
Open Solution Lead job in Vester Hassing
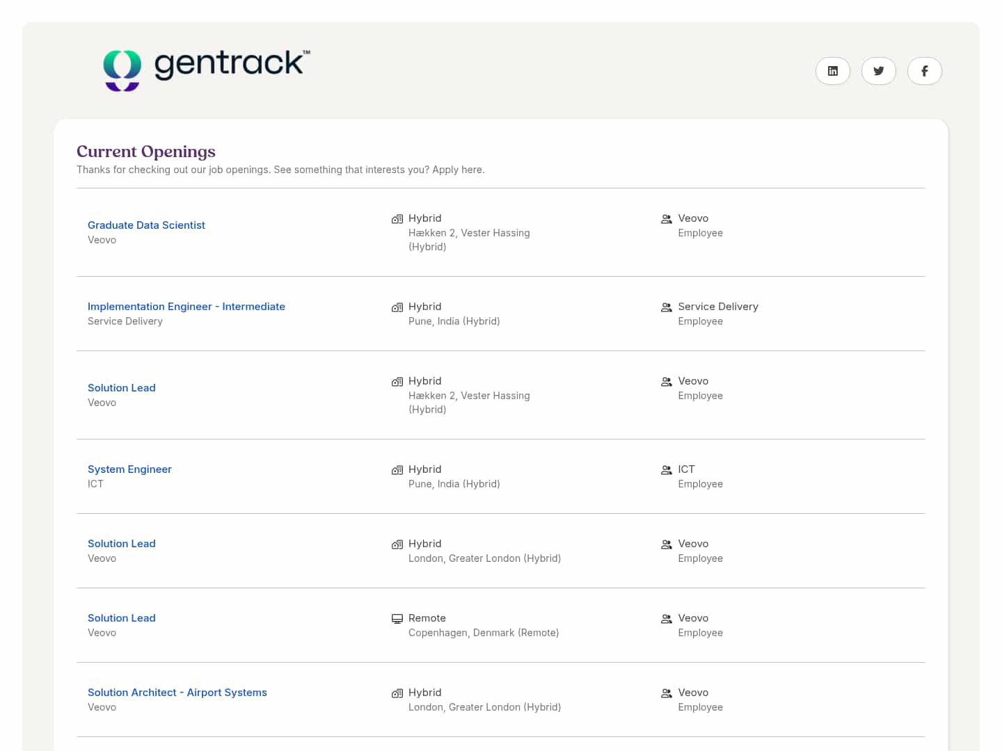point(121,388)
